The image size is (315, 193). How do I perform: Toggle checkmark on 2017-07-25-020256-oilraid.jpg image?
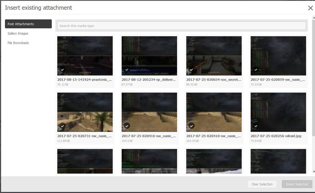tap(256, 126)
